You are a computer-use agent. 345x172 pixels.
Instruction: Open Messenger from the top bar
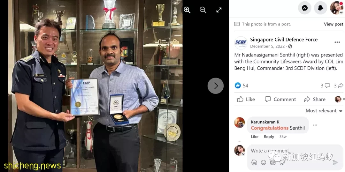[304, 8]
